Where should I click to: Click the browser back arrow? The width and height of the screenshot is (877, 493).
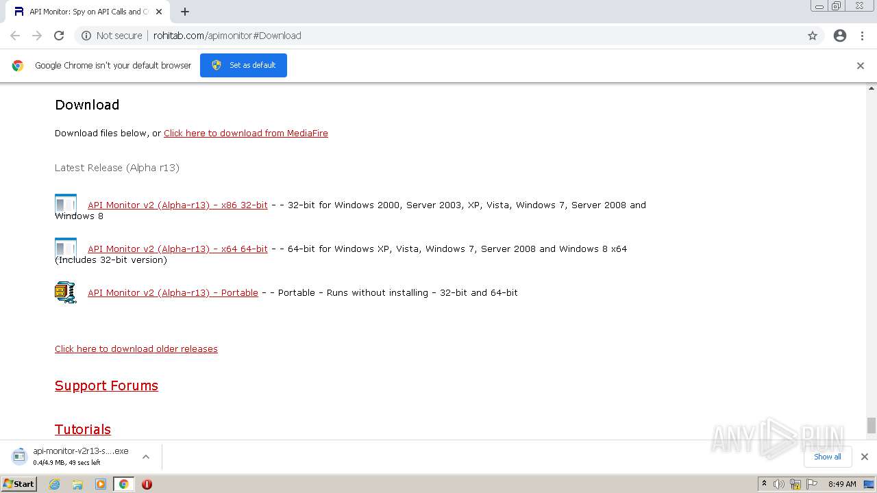coord(15,36)
